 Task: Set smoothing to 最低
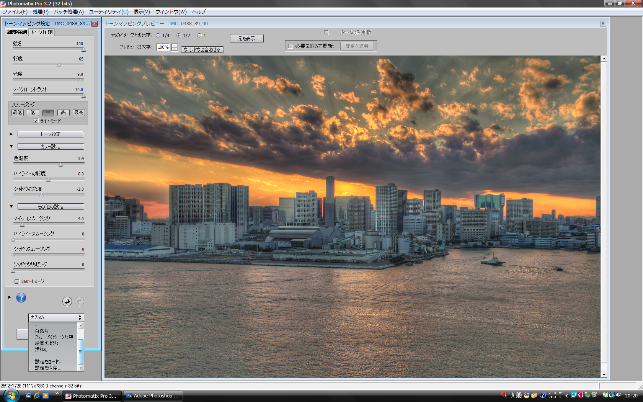click(x=18, y=113)
